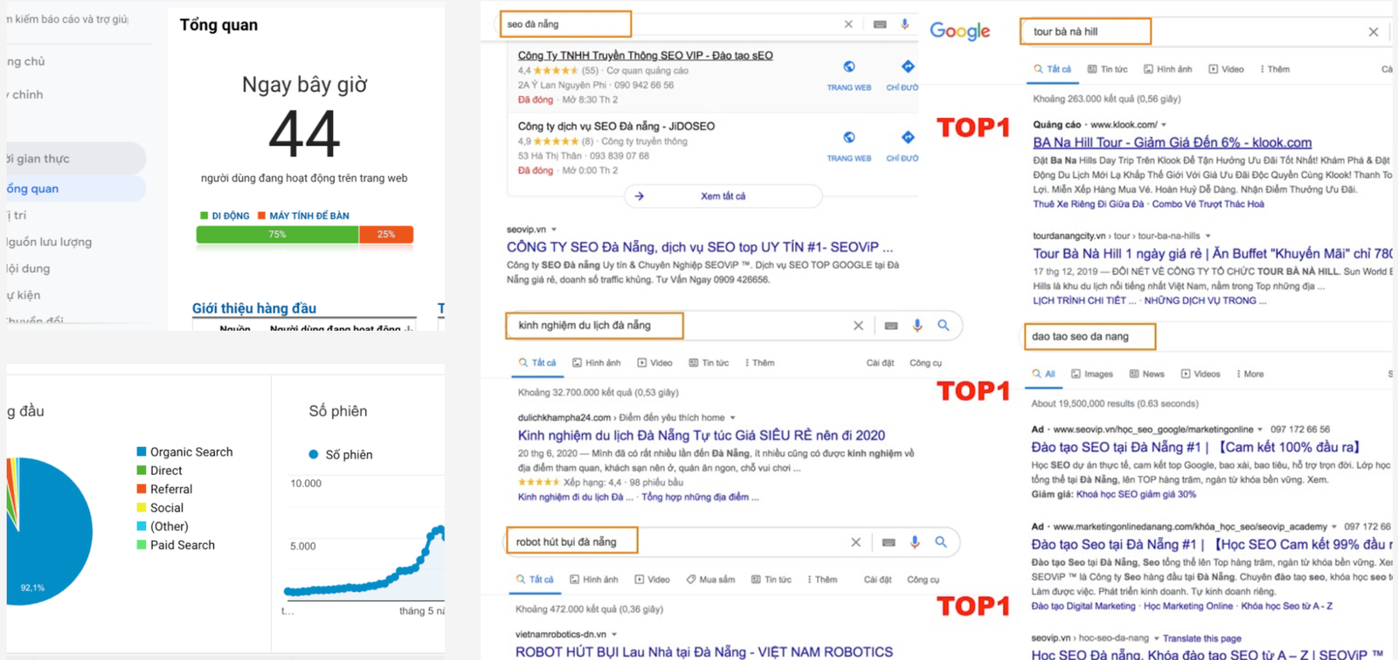
Task: Expand 'More' menu in 'dao tao seo da nang' results
Action: pyautogui.click(x=1249, y=374)
